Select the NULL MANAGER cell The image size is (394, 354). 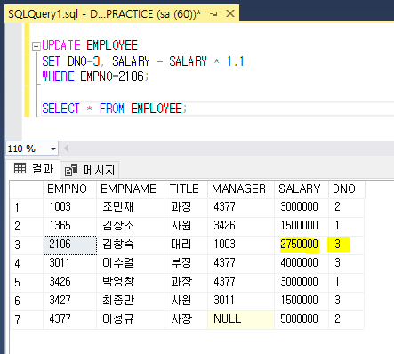241,319
